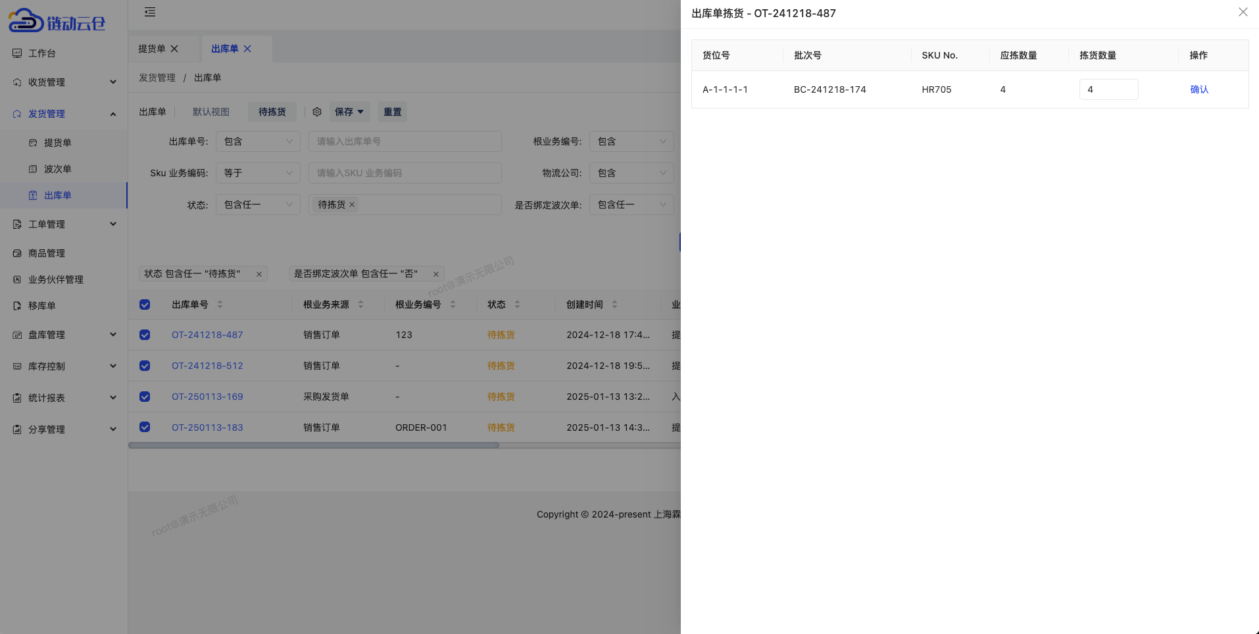Click the settings gear on the 出库单 toolbar
1259x634 pixels.
[x=317, y=112]
